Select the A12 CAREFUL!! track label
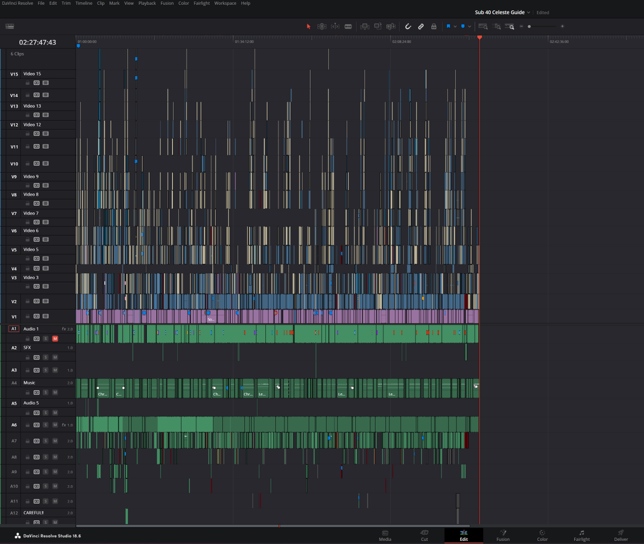Screen dimensions: 644x544 pyautogui.click(x=34, y=513)
